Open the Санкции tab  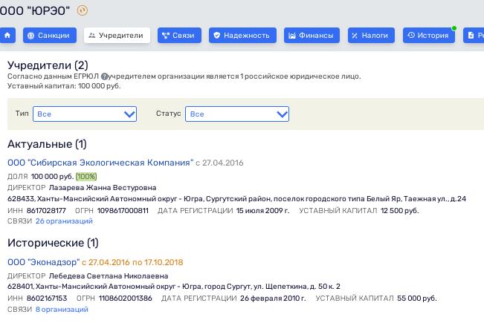pos(50,36)
